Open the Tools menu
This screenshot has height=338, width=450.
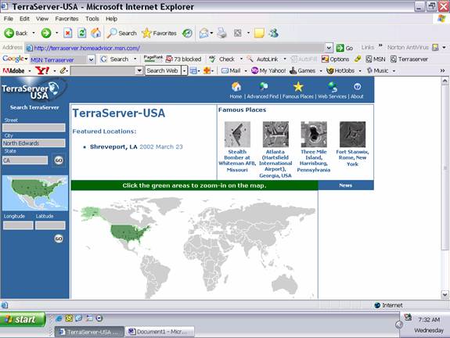[92, 19]
